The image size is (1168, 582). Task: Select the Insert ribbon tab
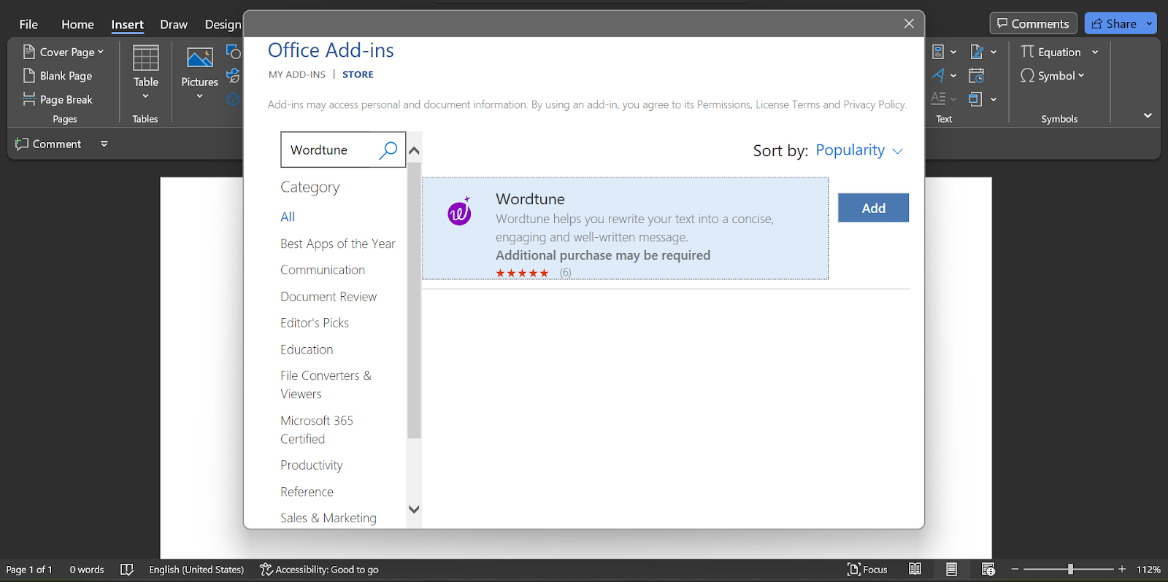pos(127,24)
